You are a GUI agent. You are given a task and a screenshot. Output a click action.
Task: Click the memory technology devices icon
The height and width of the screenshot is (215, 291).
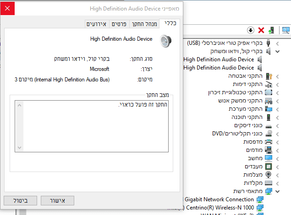point(269,92)
